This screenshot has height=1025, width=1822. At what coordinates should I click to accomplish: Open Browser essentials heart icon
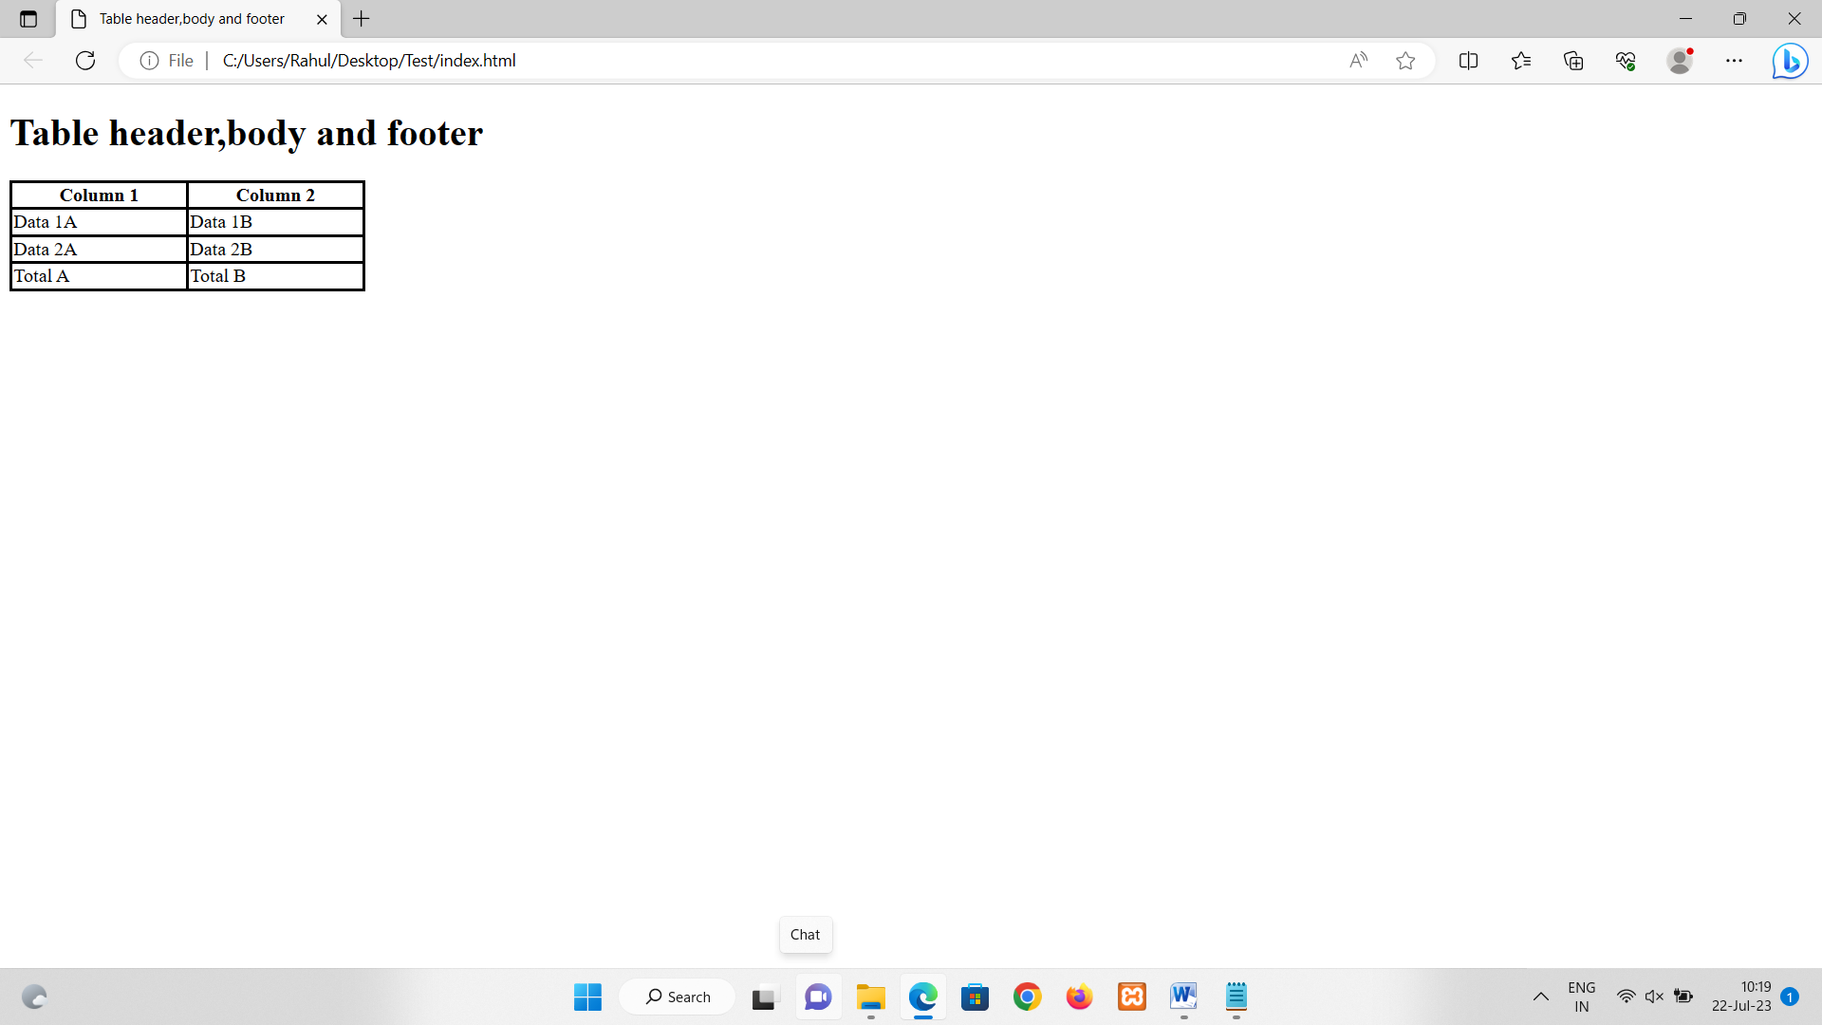[1626, 61]
